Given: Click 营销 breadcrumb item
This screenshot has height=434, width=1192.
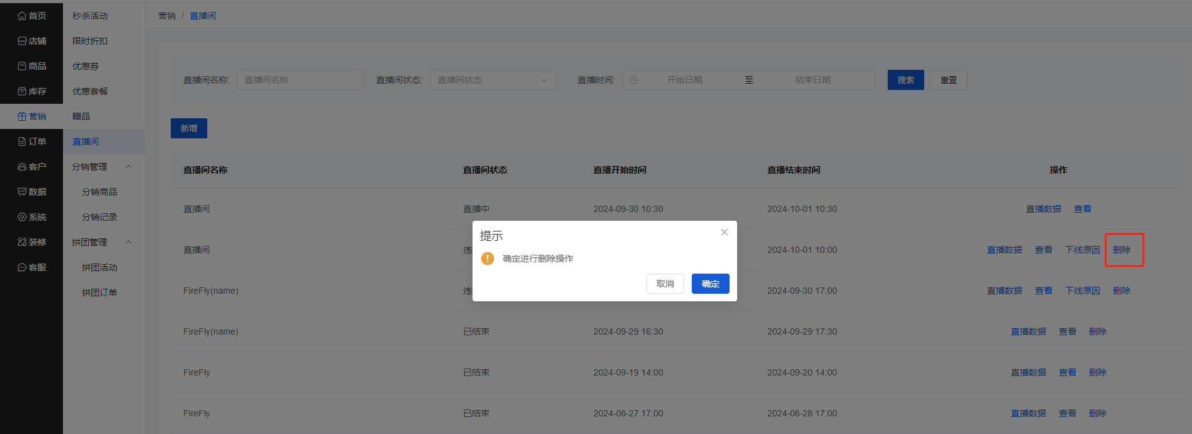Looking at the screenshot, I should [x=167, y=16].
